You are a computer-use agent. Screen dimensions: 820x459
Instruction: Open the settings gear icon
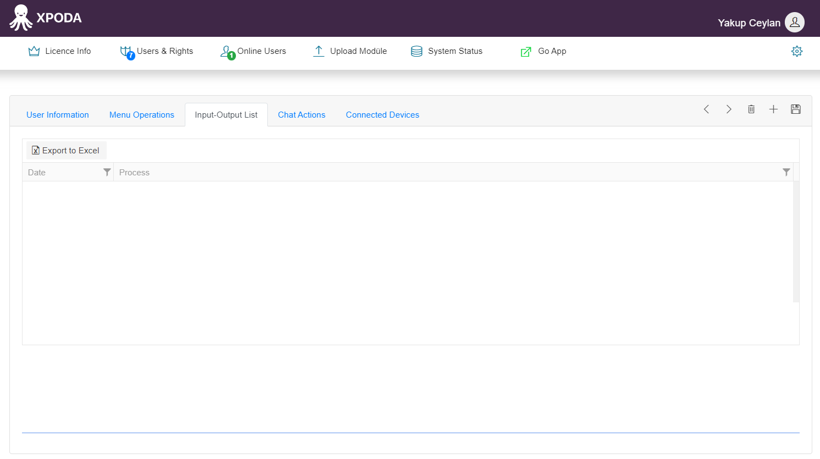(x=797, y=51)
